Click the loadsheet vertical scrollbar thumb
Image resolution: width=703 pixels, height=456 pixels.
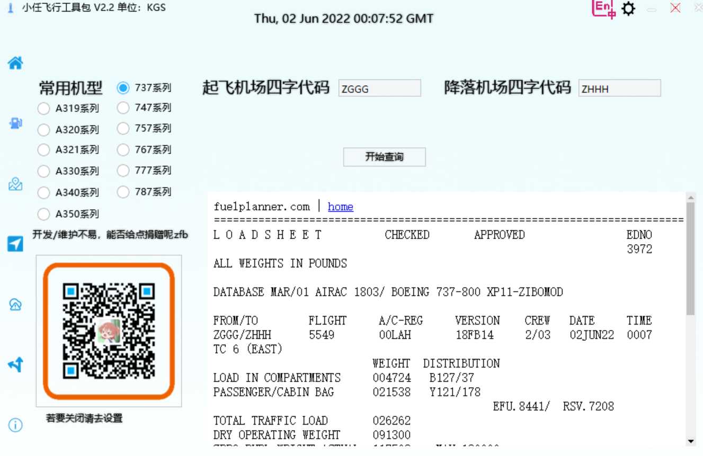690,258
